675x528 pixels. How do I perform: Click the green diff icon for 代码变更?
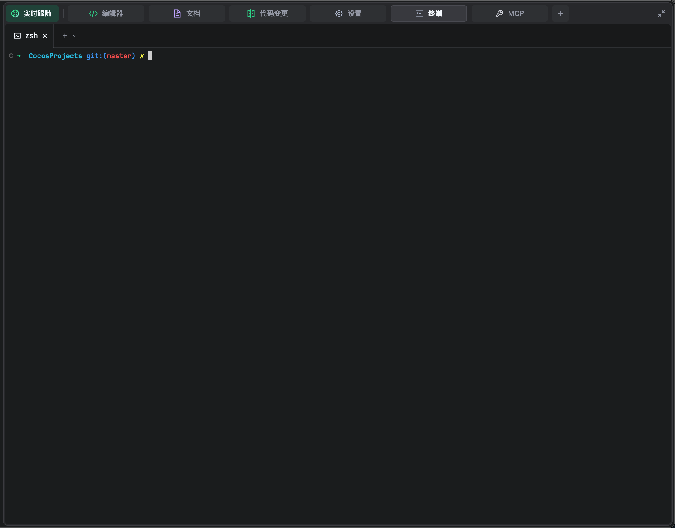[x=251, y=13]
